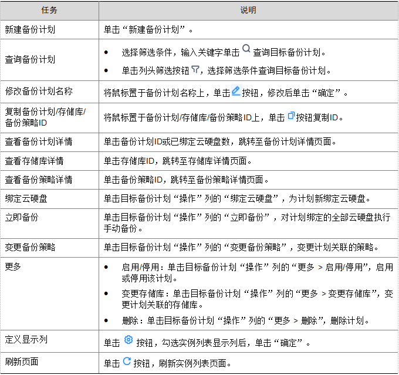399x375 pixels.
Task: Select the '修改备份计划名称' task cell
Action: (49, 92)
